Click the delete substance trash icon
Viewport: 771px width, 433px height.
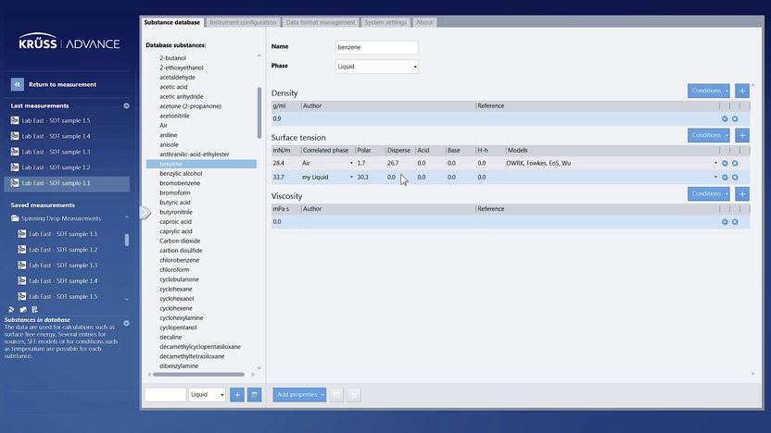[254, 394]
